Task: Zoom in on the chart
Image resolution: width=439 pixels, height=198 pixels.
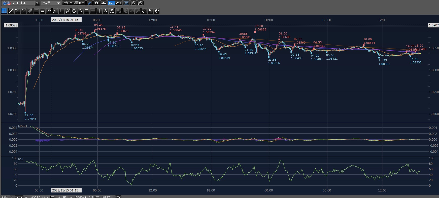Action: point(140,3)
